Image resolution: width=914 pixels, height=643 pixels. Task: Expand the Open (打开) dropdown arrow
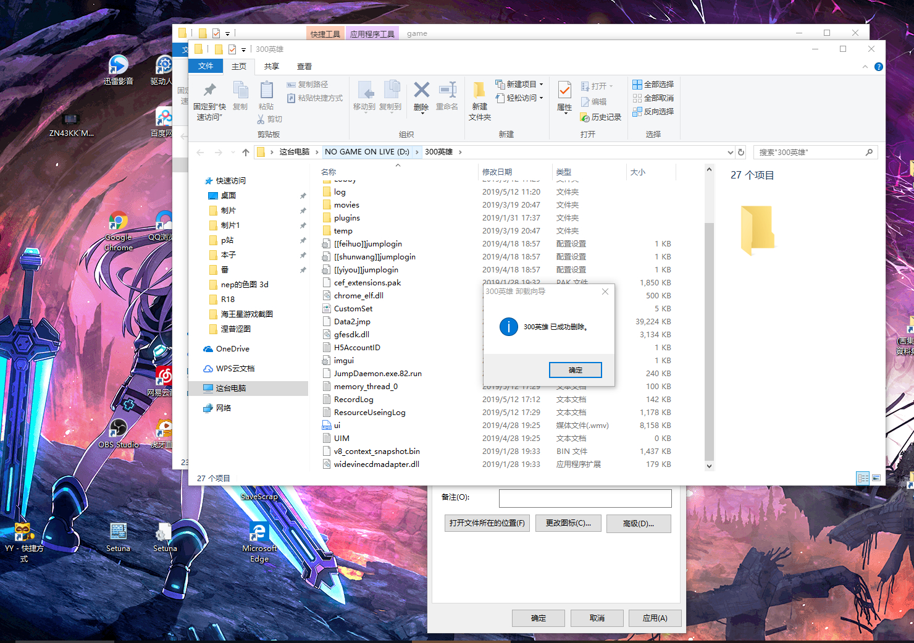coord(611,86)
